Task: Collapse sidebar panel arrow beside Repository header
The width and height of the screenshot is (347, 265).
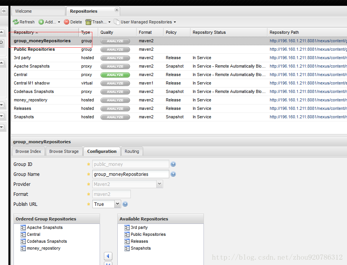Action: pos(2,32)
